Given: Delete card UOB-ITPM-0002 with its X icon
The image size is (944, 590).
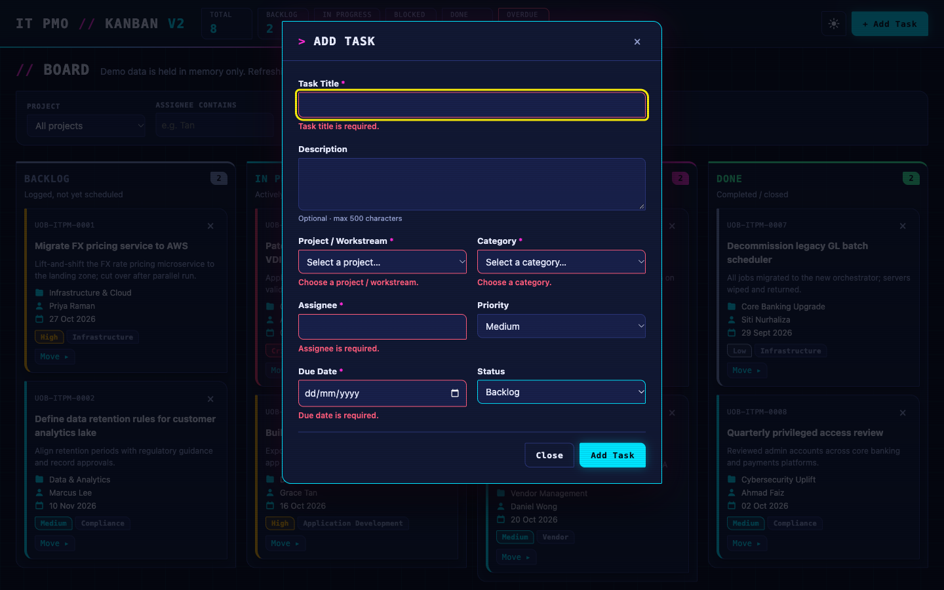Looking at the screenshot, I should click(x=210, y=399).
